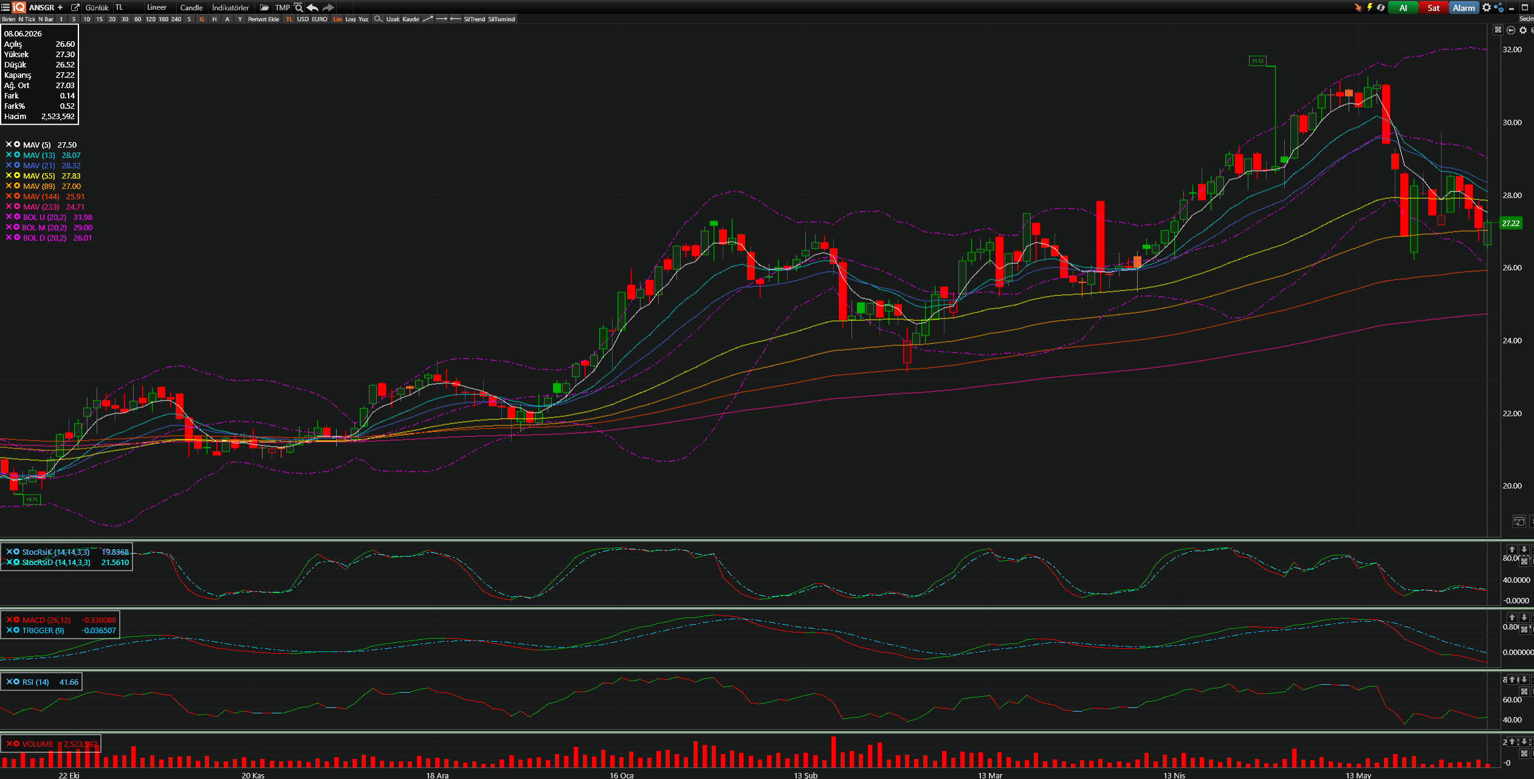Refresh data with the sync arrows icon
Image resolution: width=1534 pixels, height=779 pixels.
click(x=1381, y=7)
